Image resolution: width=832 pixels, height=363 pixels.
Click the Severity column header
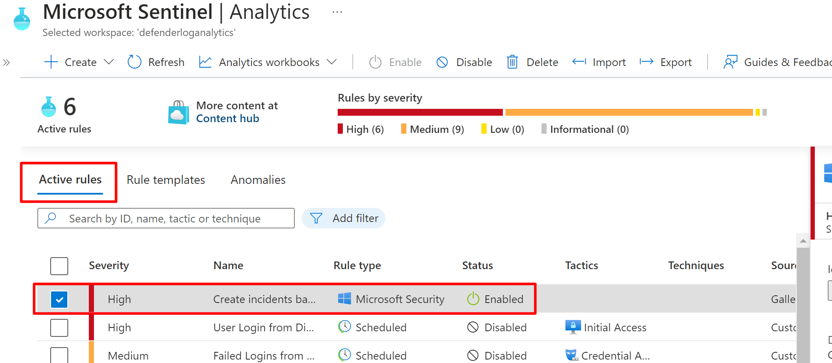[x=109, y=266]
